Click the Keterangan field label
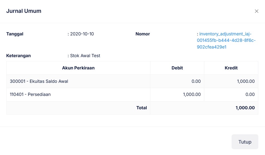The image size is (265, 155). coord(18,56)
